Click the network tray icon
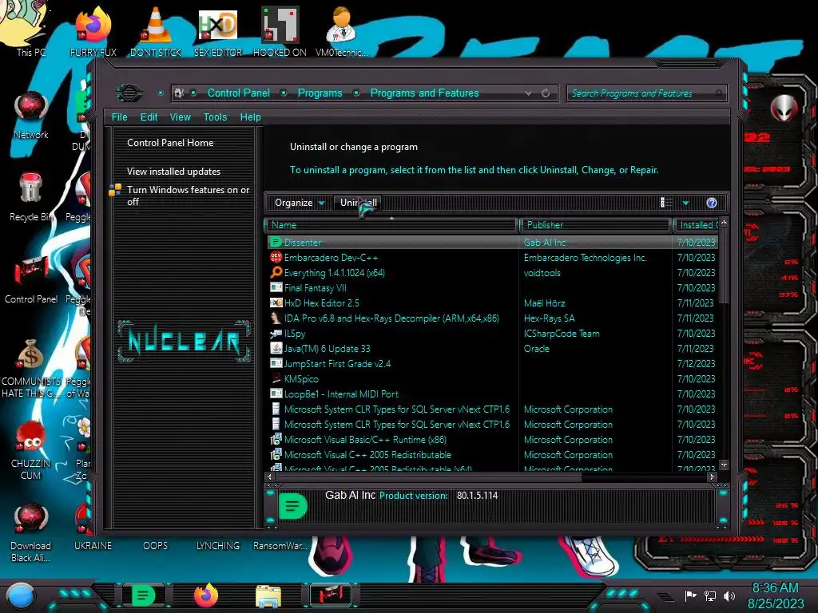 click(709, 595)
